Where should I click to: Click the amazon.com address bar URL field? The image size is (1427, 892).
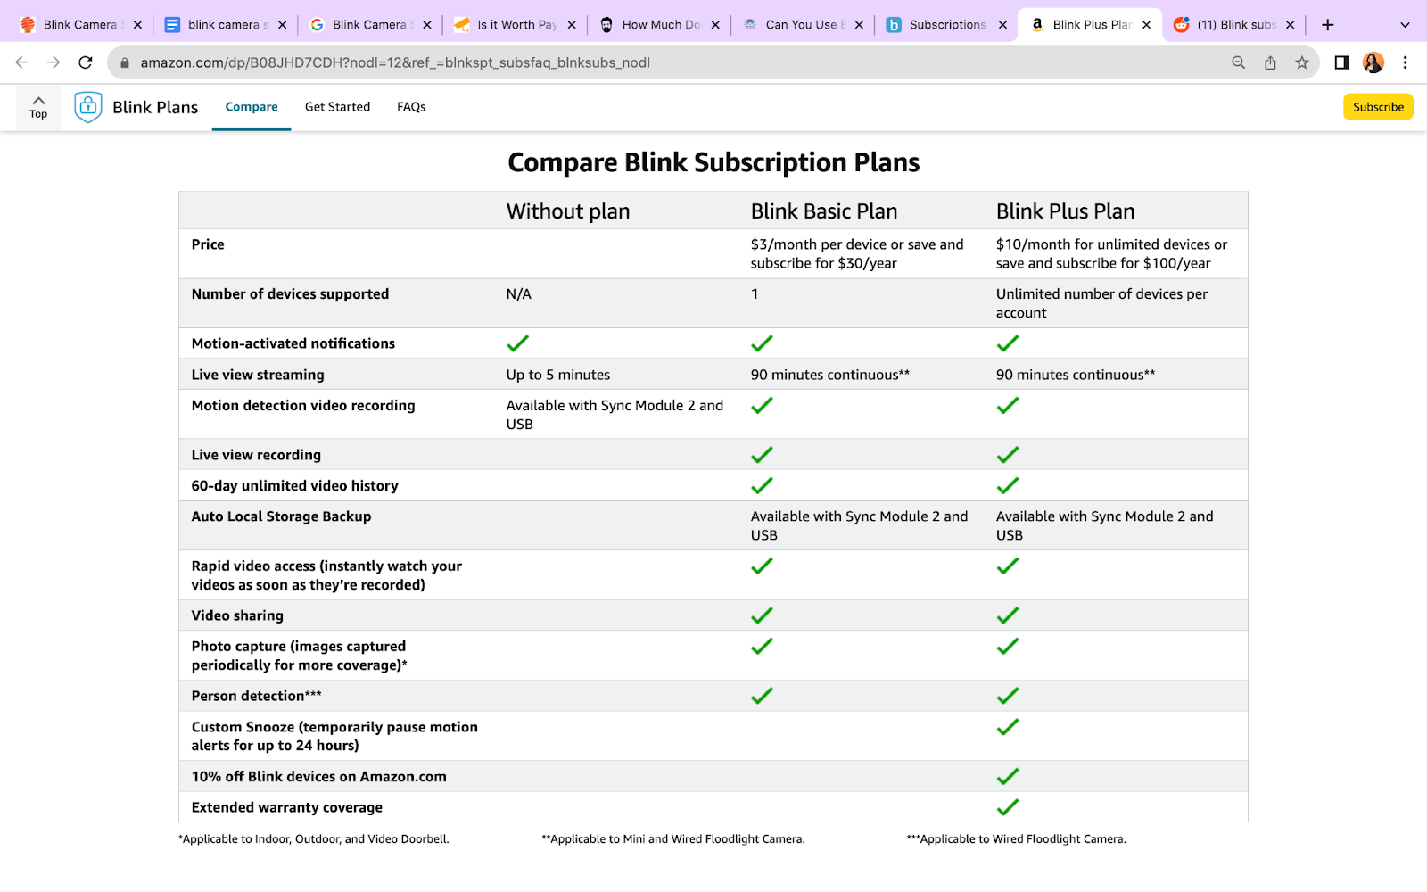coord(624,62)
